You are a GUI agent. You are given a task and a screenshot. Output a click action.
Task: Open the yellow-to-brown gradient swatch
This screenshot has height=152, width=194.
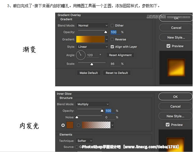click(x=91, y=39)
